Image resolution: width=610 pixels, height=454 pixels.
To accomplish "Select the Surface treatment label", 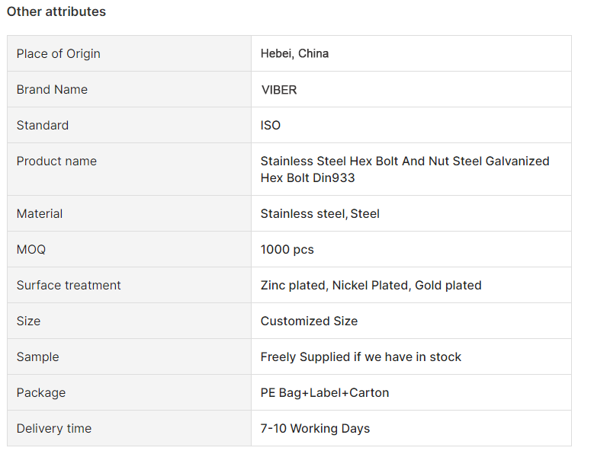I will pos(69,286).
